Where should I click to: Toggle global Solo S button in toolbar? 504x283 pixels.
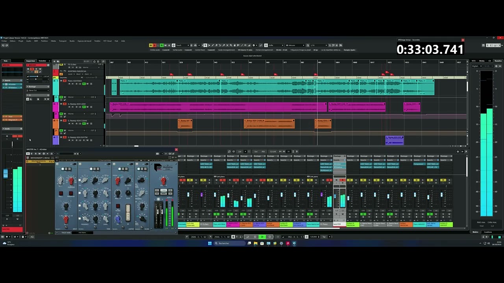tap(154, 45)
